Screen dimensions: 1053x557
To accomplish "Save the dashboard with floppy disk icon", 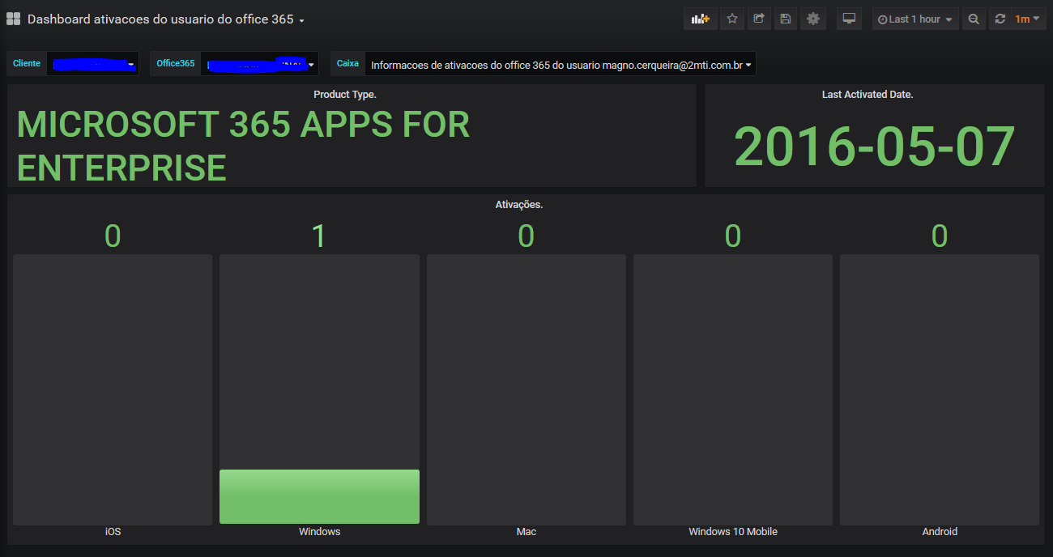I will (786, 19).
